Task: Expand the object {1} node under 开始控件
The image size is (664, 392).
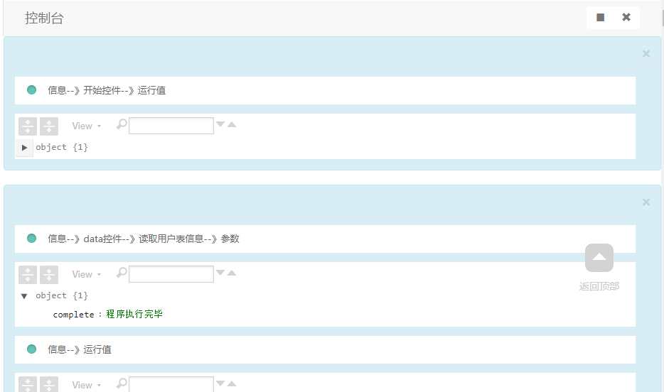Action: [x=24, y=148]
